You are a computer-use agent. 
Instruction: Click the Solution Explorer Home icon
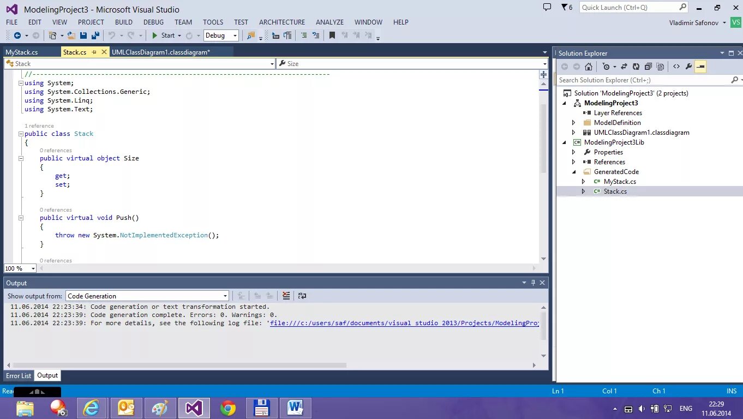click(x=588, y=67)
